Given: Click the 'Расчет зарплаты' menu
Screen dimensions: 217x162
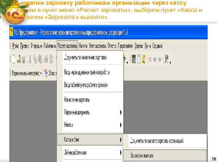Looking at the screenshot, I should tap(67, 46).
